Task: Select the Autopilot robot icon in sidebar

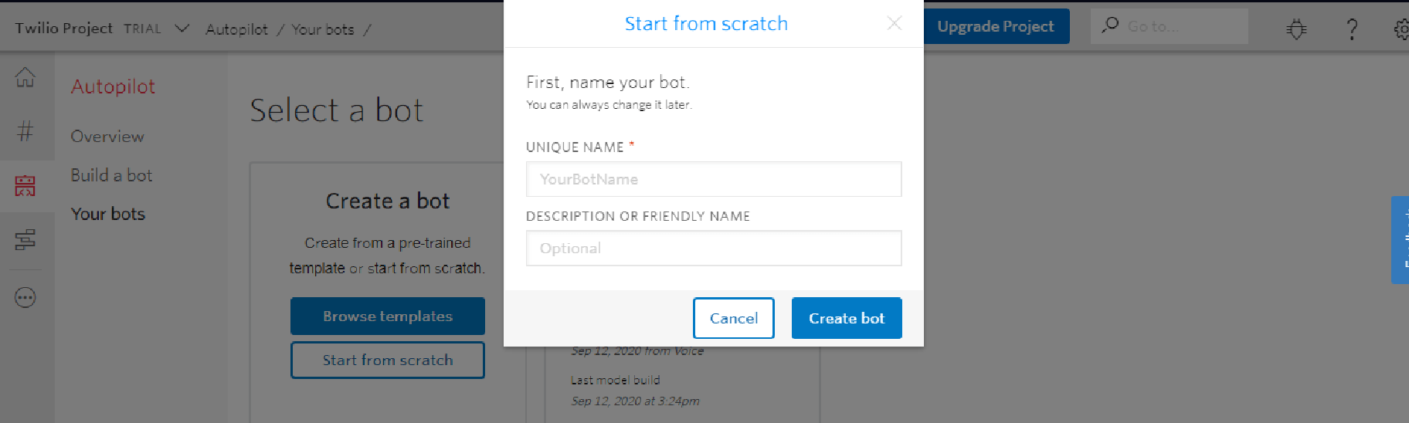Action: pyautogui.click(x=25, y=185)
